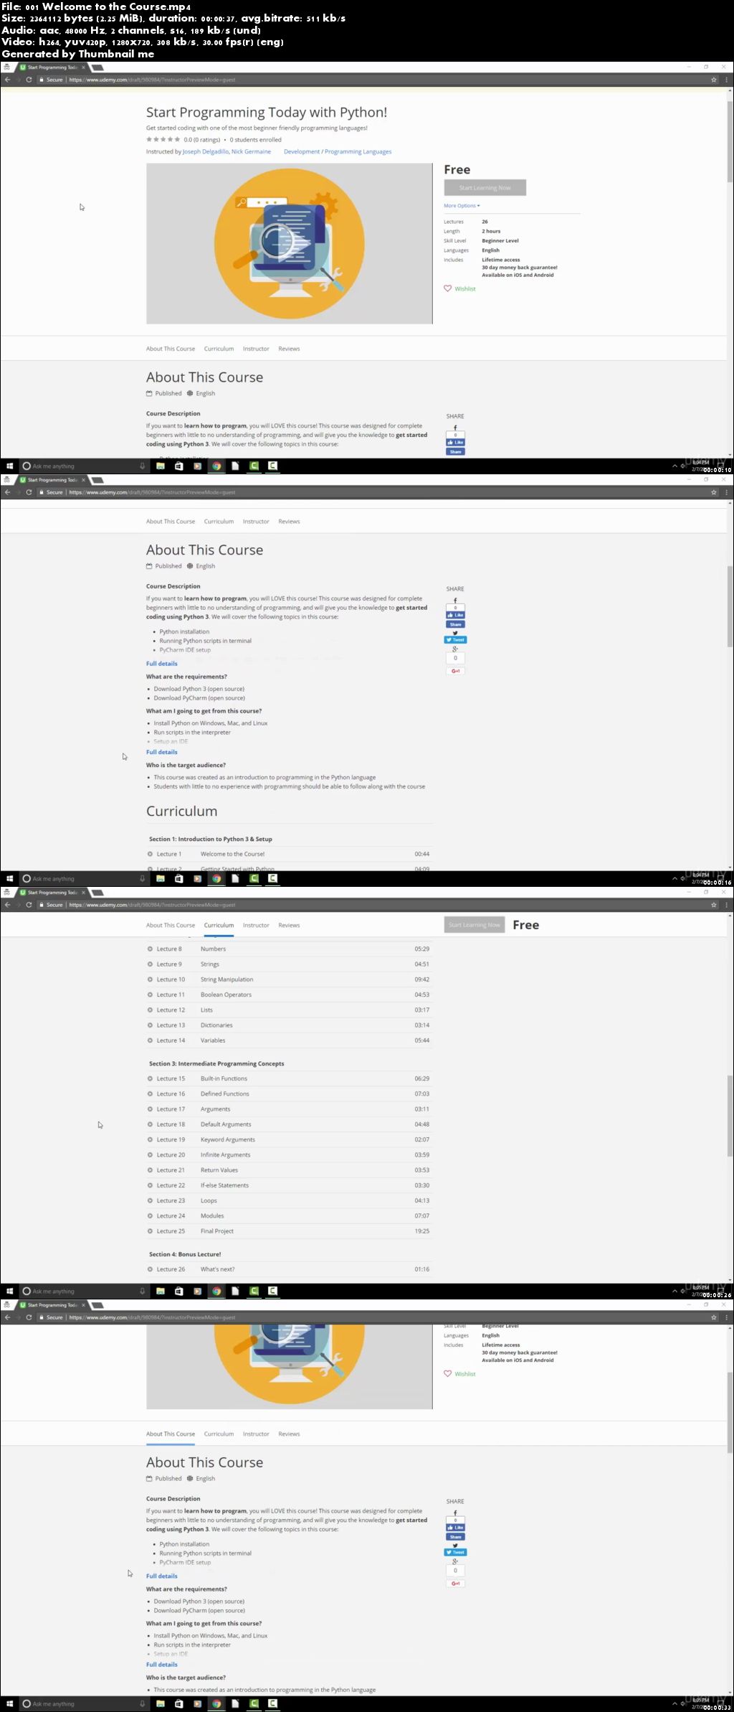Screen dimensions: 734x1712
Task: Click the Facebook Like button in the 00:00:16 frame
Action: (x=455, y=615)
